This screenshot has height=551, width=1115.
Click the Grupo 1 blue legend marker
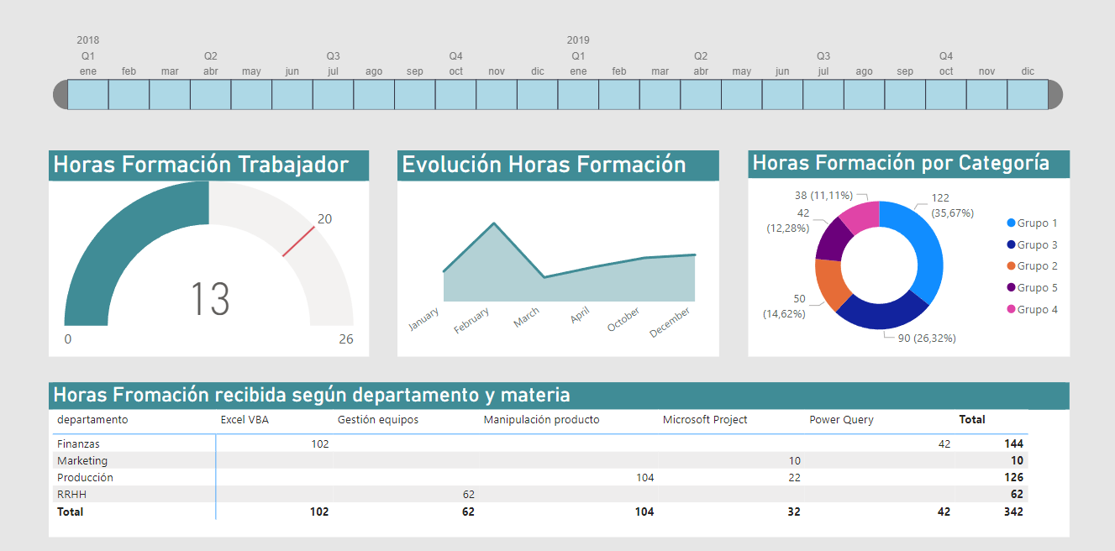coord(1011,223)
